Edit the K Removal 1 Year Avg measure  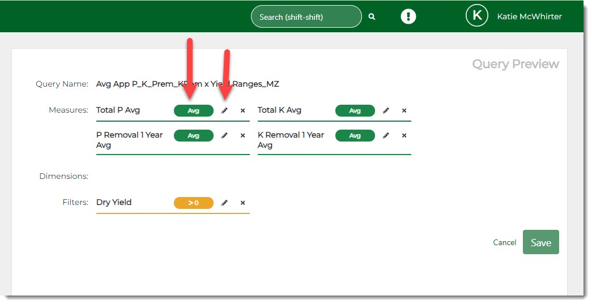coord(386,136)
